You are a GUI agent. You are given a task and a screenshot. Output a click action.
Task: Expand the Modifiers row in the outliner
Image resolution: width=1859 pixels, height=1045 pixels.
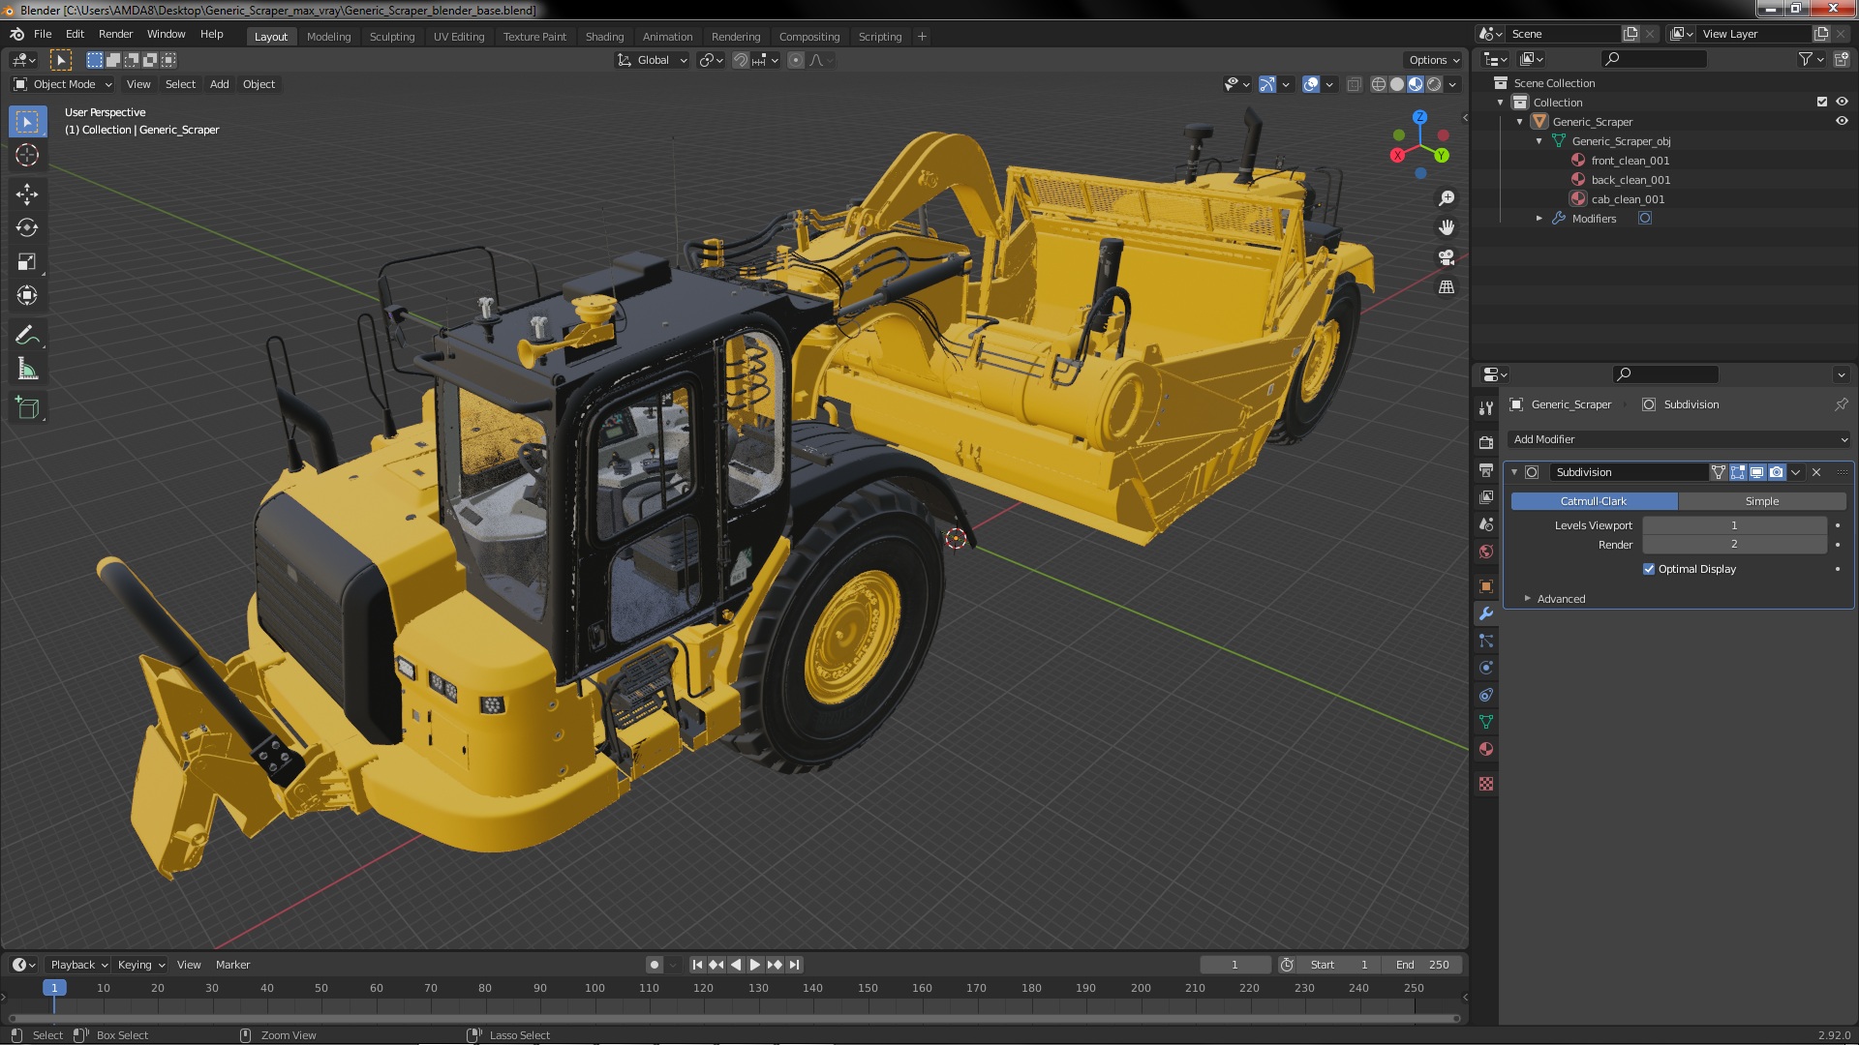(1539, 219)
